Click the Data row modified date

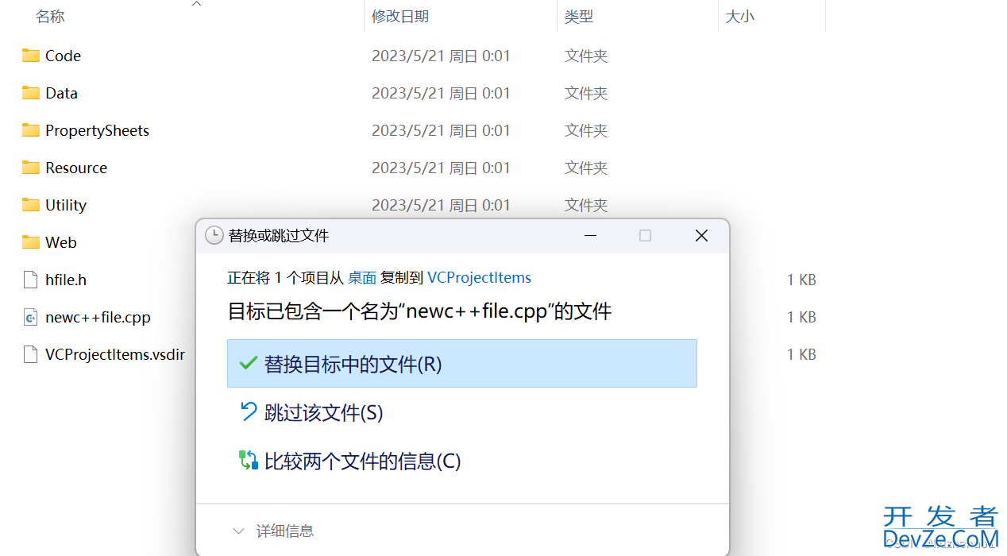[x=441, y=93]
